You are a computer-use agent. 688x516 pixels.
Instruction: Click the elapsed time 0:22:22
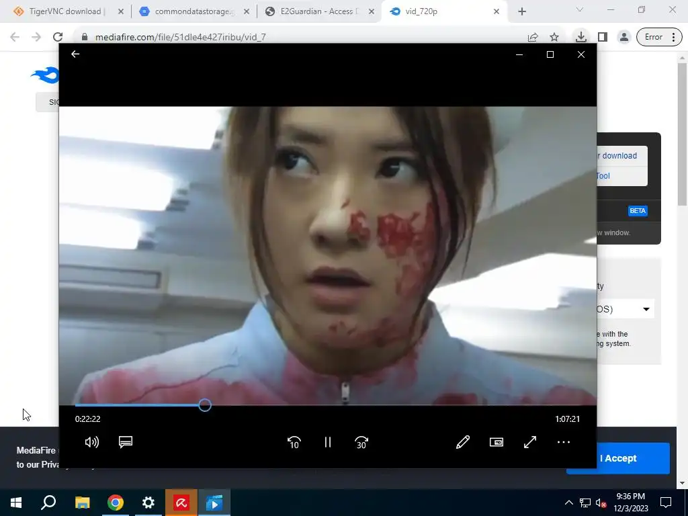[x=88, y=419]
